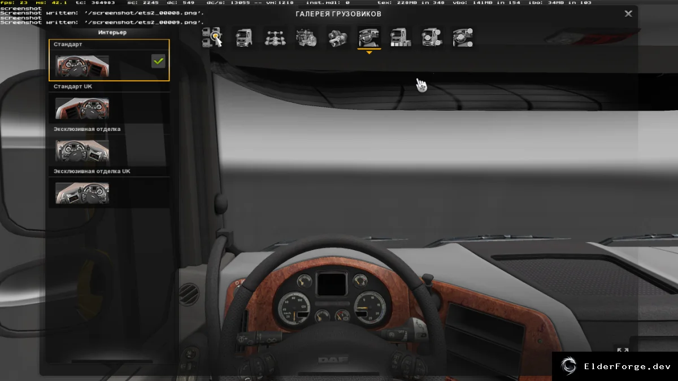
Task: Open the transmission category icon
Action: [337, 38]
